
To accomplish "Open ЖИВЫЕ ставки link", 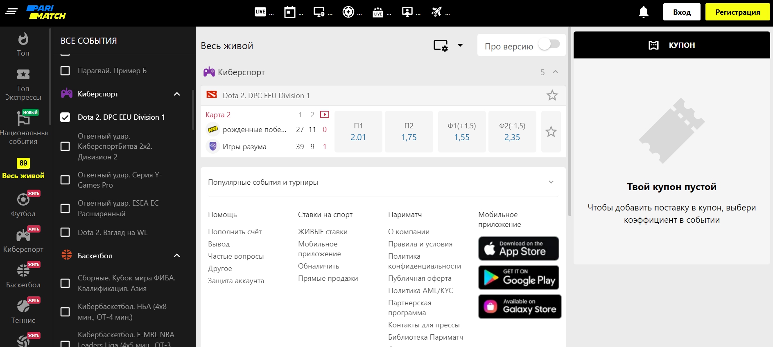I will pyautogui.click(x=323, y=232).
